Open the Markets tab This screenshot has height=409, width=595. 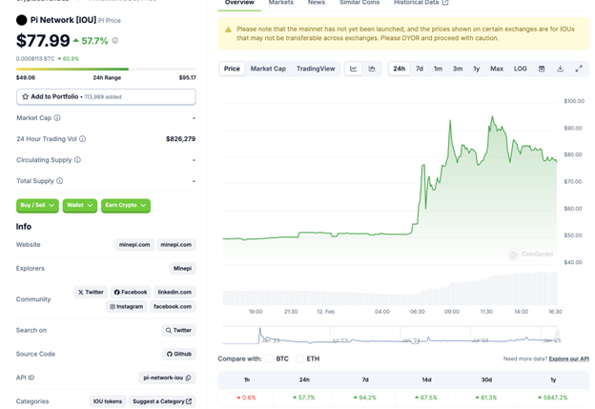tap(281, 3)
